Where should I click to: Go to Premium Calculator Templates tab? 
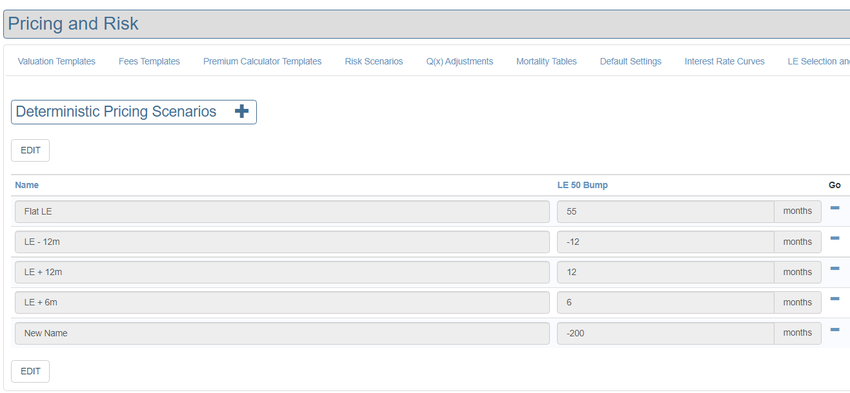262,61
